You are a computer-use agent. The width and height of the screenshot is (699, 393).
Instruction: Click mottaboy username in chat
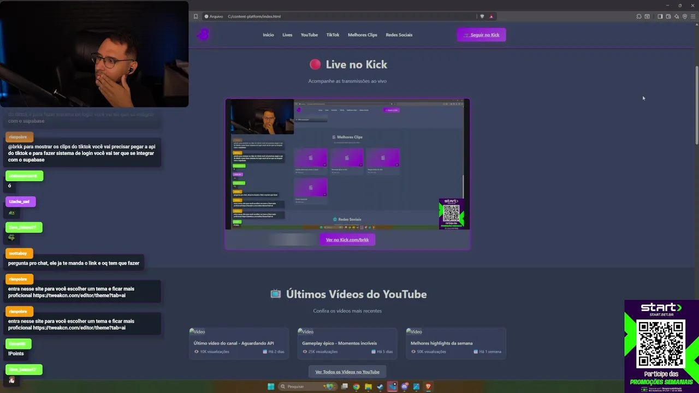click(19, 253)
